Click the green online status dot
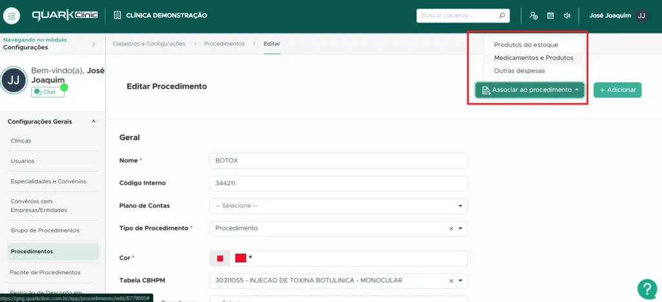Image resolution: width=662 pixels, height=302 pixels. [64, 88]
